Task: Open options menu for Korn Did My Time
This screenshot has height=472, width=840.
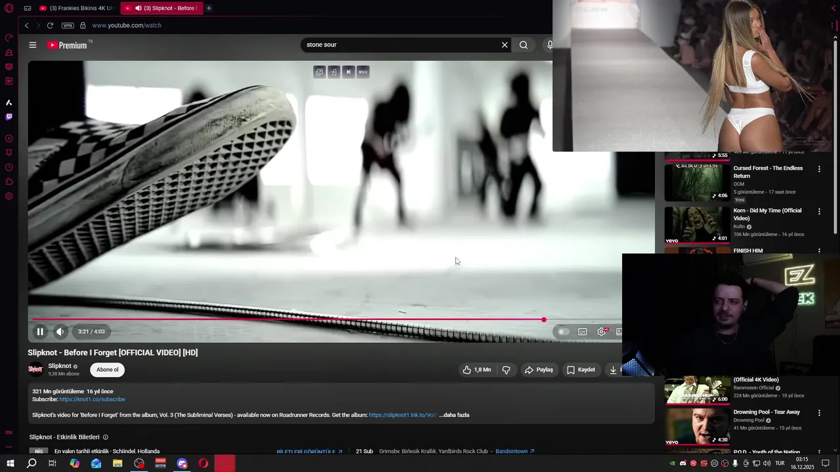Action: pos(819,211)
